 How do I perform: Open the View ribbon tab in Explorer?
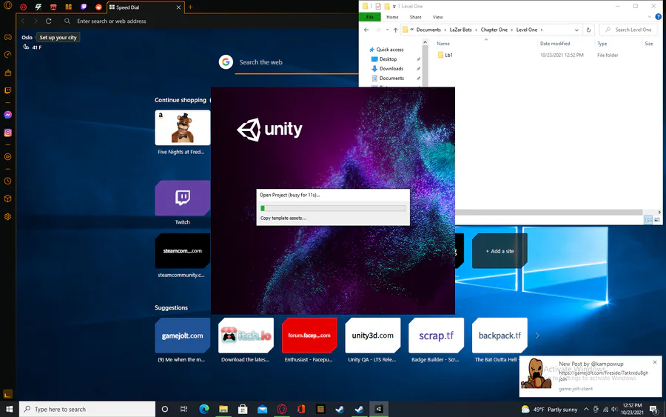click(437, 17)
